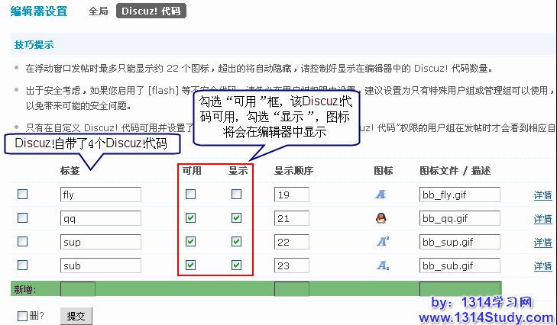Select the fly row delete checkbox
The image size is (557, 325).
point(22,195)
